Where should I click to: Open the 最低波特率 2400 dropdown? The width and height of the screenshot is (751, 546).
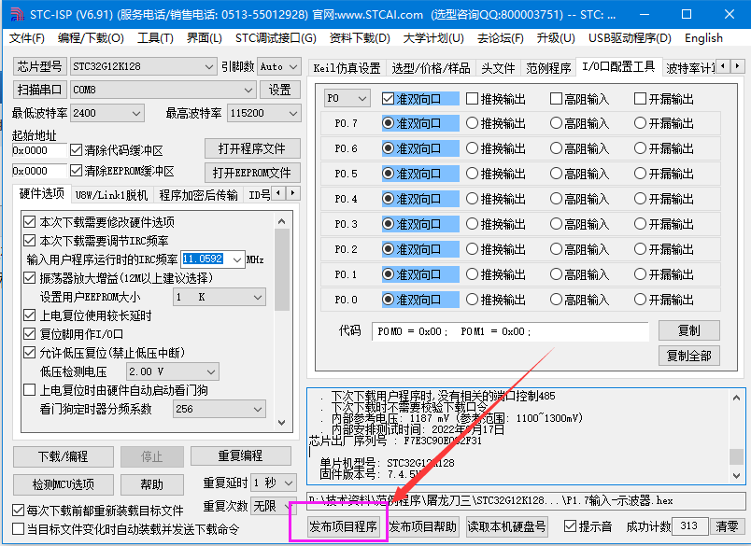tap(107, 114)
